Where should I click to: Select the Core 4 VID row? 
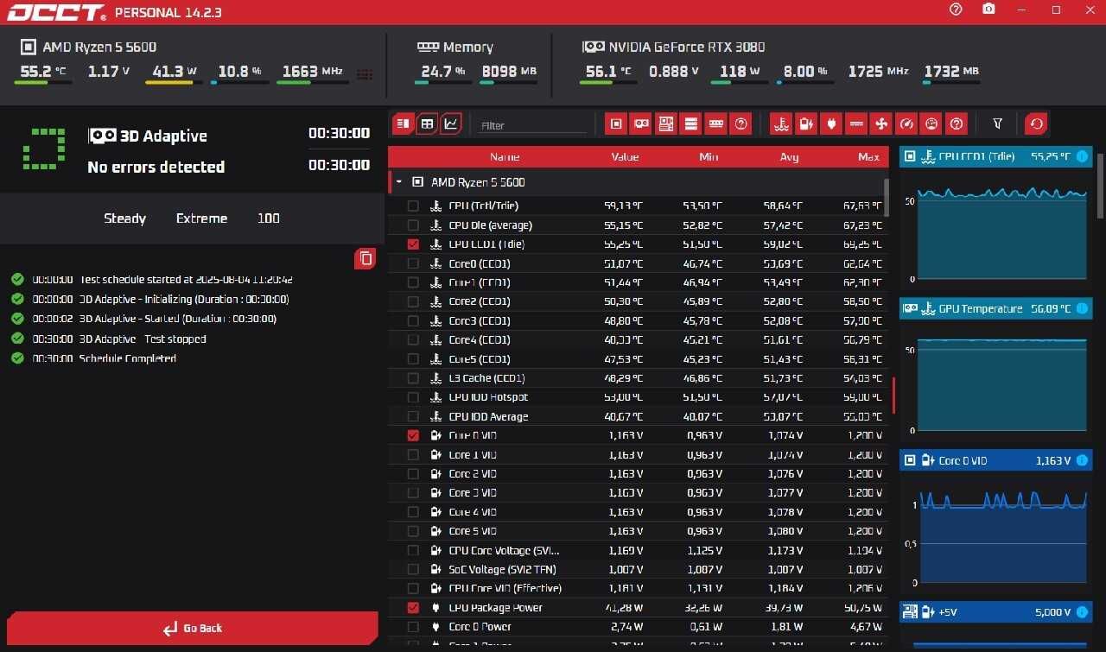pyautogui.click(x=638, y=512)
